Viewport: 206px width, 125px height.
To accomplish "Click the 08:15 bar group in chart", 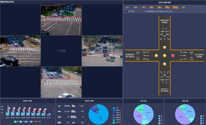I will 8,111.
